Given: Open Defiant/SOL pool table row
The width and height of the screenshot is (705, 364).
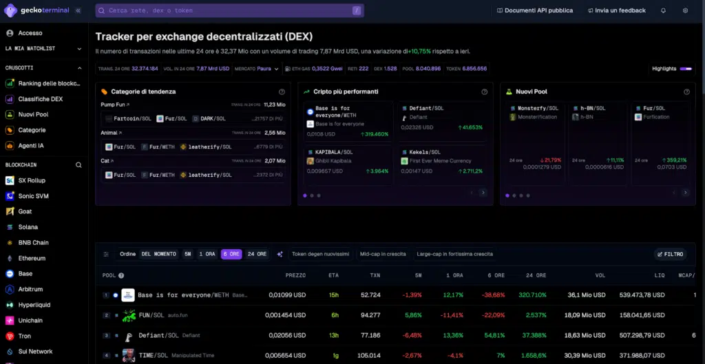Looking at the screenshot, I should pyautogui.click(x=396, y=336).
